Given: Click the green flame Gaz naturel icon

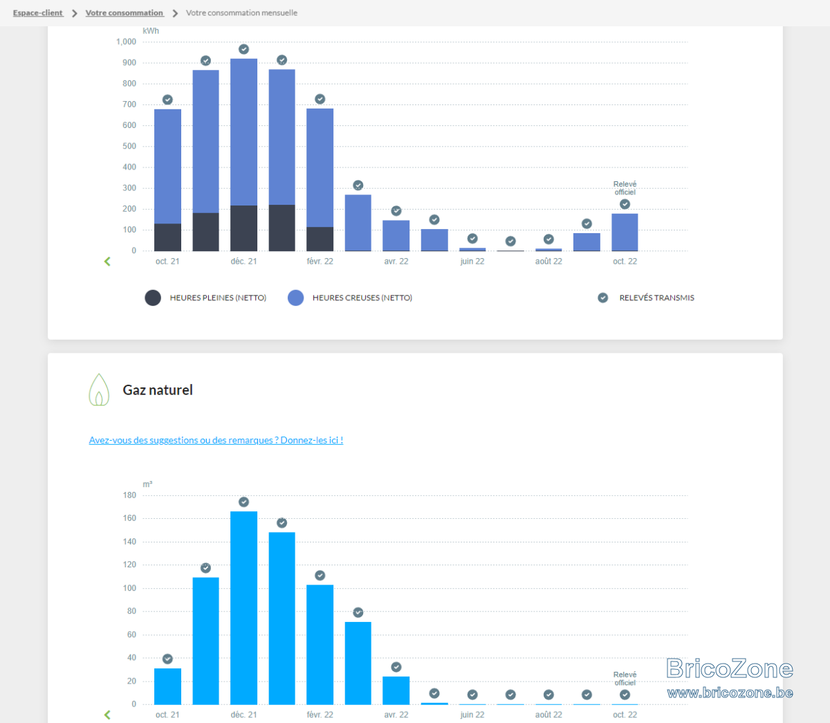Looking at the screenshot, I should tap(99, 390).
